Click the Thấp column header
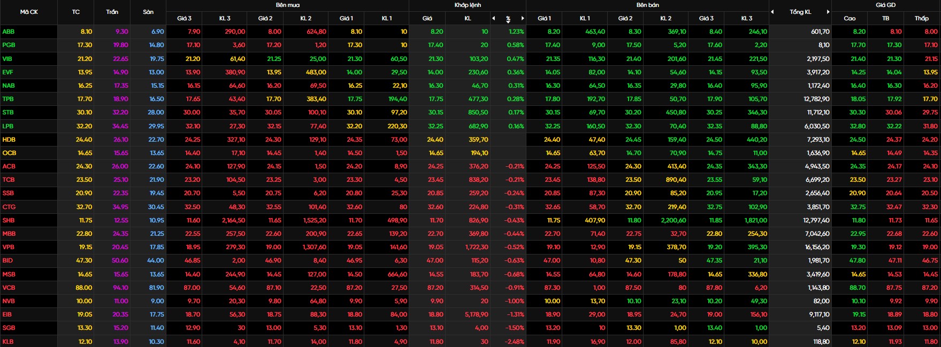 [x=921, y=18]
